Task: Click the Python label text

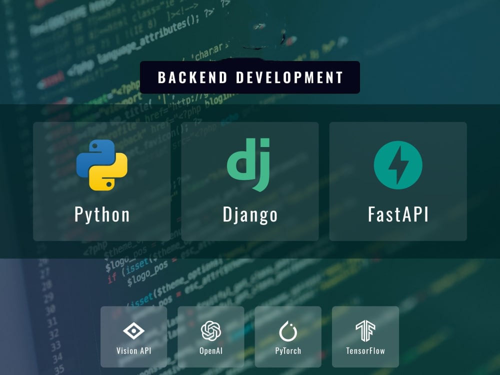Action: click(x=102, y=214)
